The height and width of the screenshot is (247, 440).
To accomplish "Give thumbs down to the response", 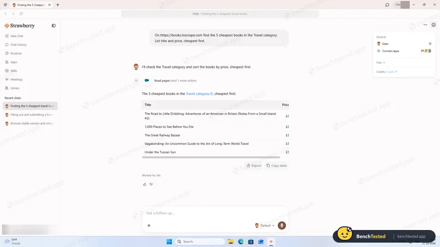I will coord(151,184).
